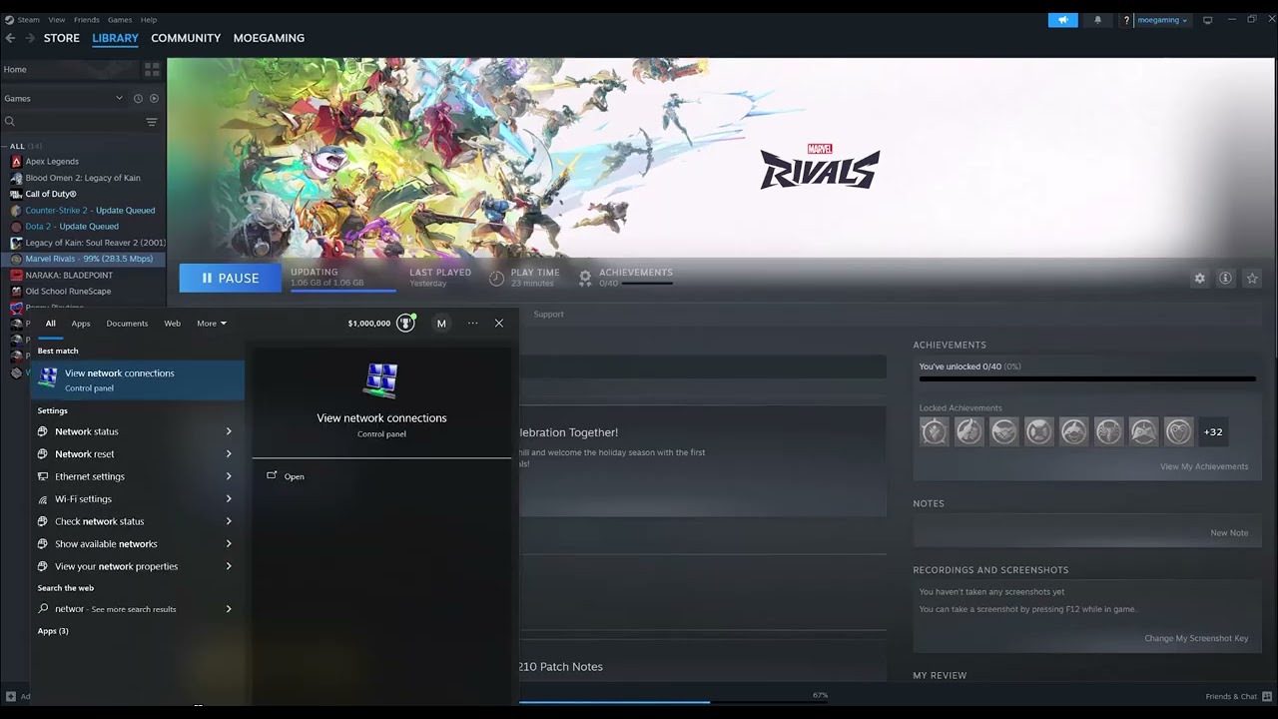Pause the Marvel Rivals update
The width and height of the screenshot is (1278, 719).
(231, 279)
